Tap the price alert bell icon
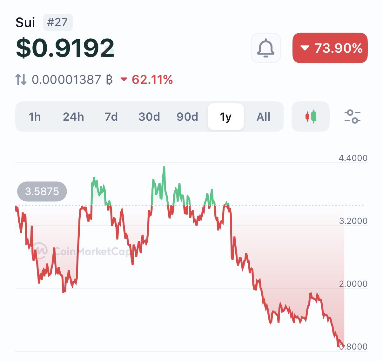 point(266,48)
